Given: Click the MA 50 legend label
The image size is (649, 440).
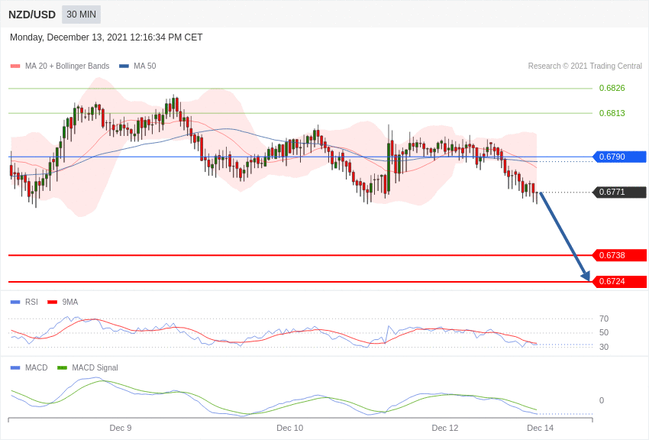Looking at the screenshot, I should point(145,66).
